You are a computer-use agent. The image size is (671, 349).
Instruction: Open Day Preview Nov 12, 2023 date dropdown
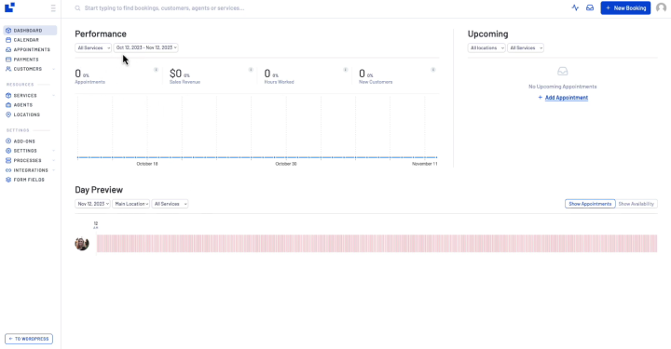coord(92,204)
